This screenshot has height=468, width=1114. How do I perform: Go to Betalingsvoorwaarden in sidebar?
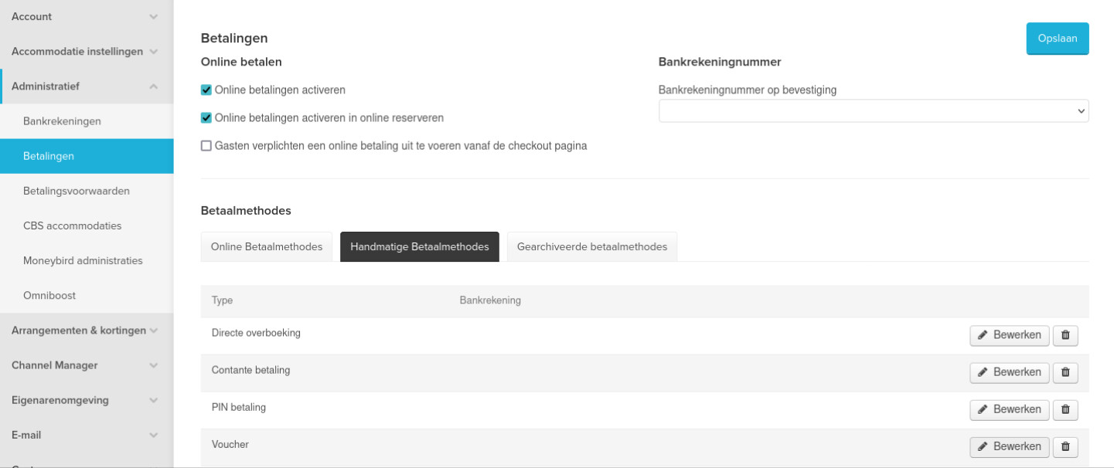[77, 191]
